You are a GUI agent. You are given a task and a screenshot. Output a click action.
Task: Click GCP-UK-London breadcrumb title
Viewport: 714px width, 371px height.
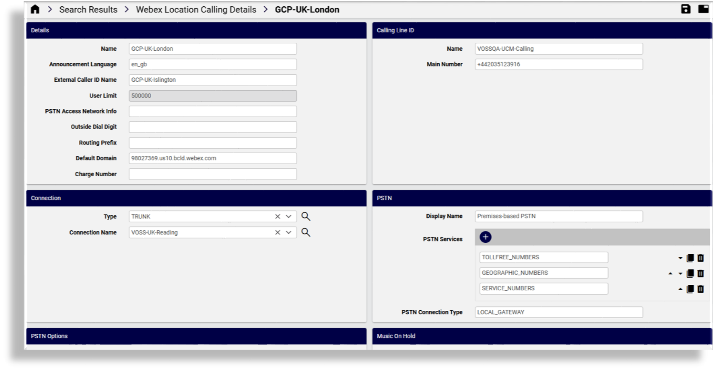[x=307, y=9]
